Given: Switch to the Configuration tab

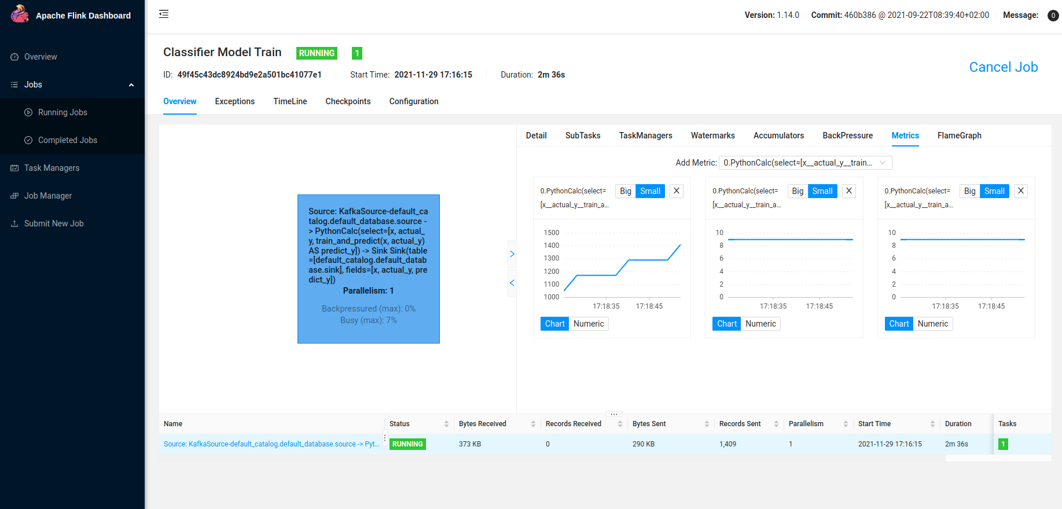Looking at the screenshot, I should click(414, 101).
